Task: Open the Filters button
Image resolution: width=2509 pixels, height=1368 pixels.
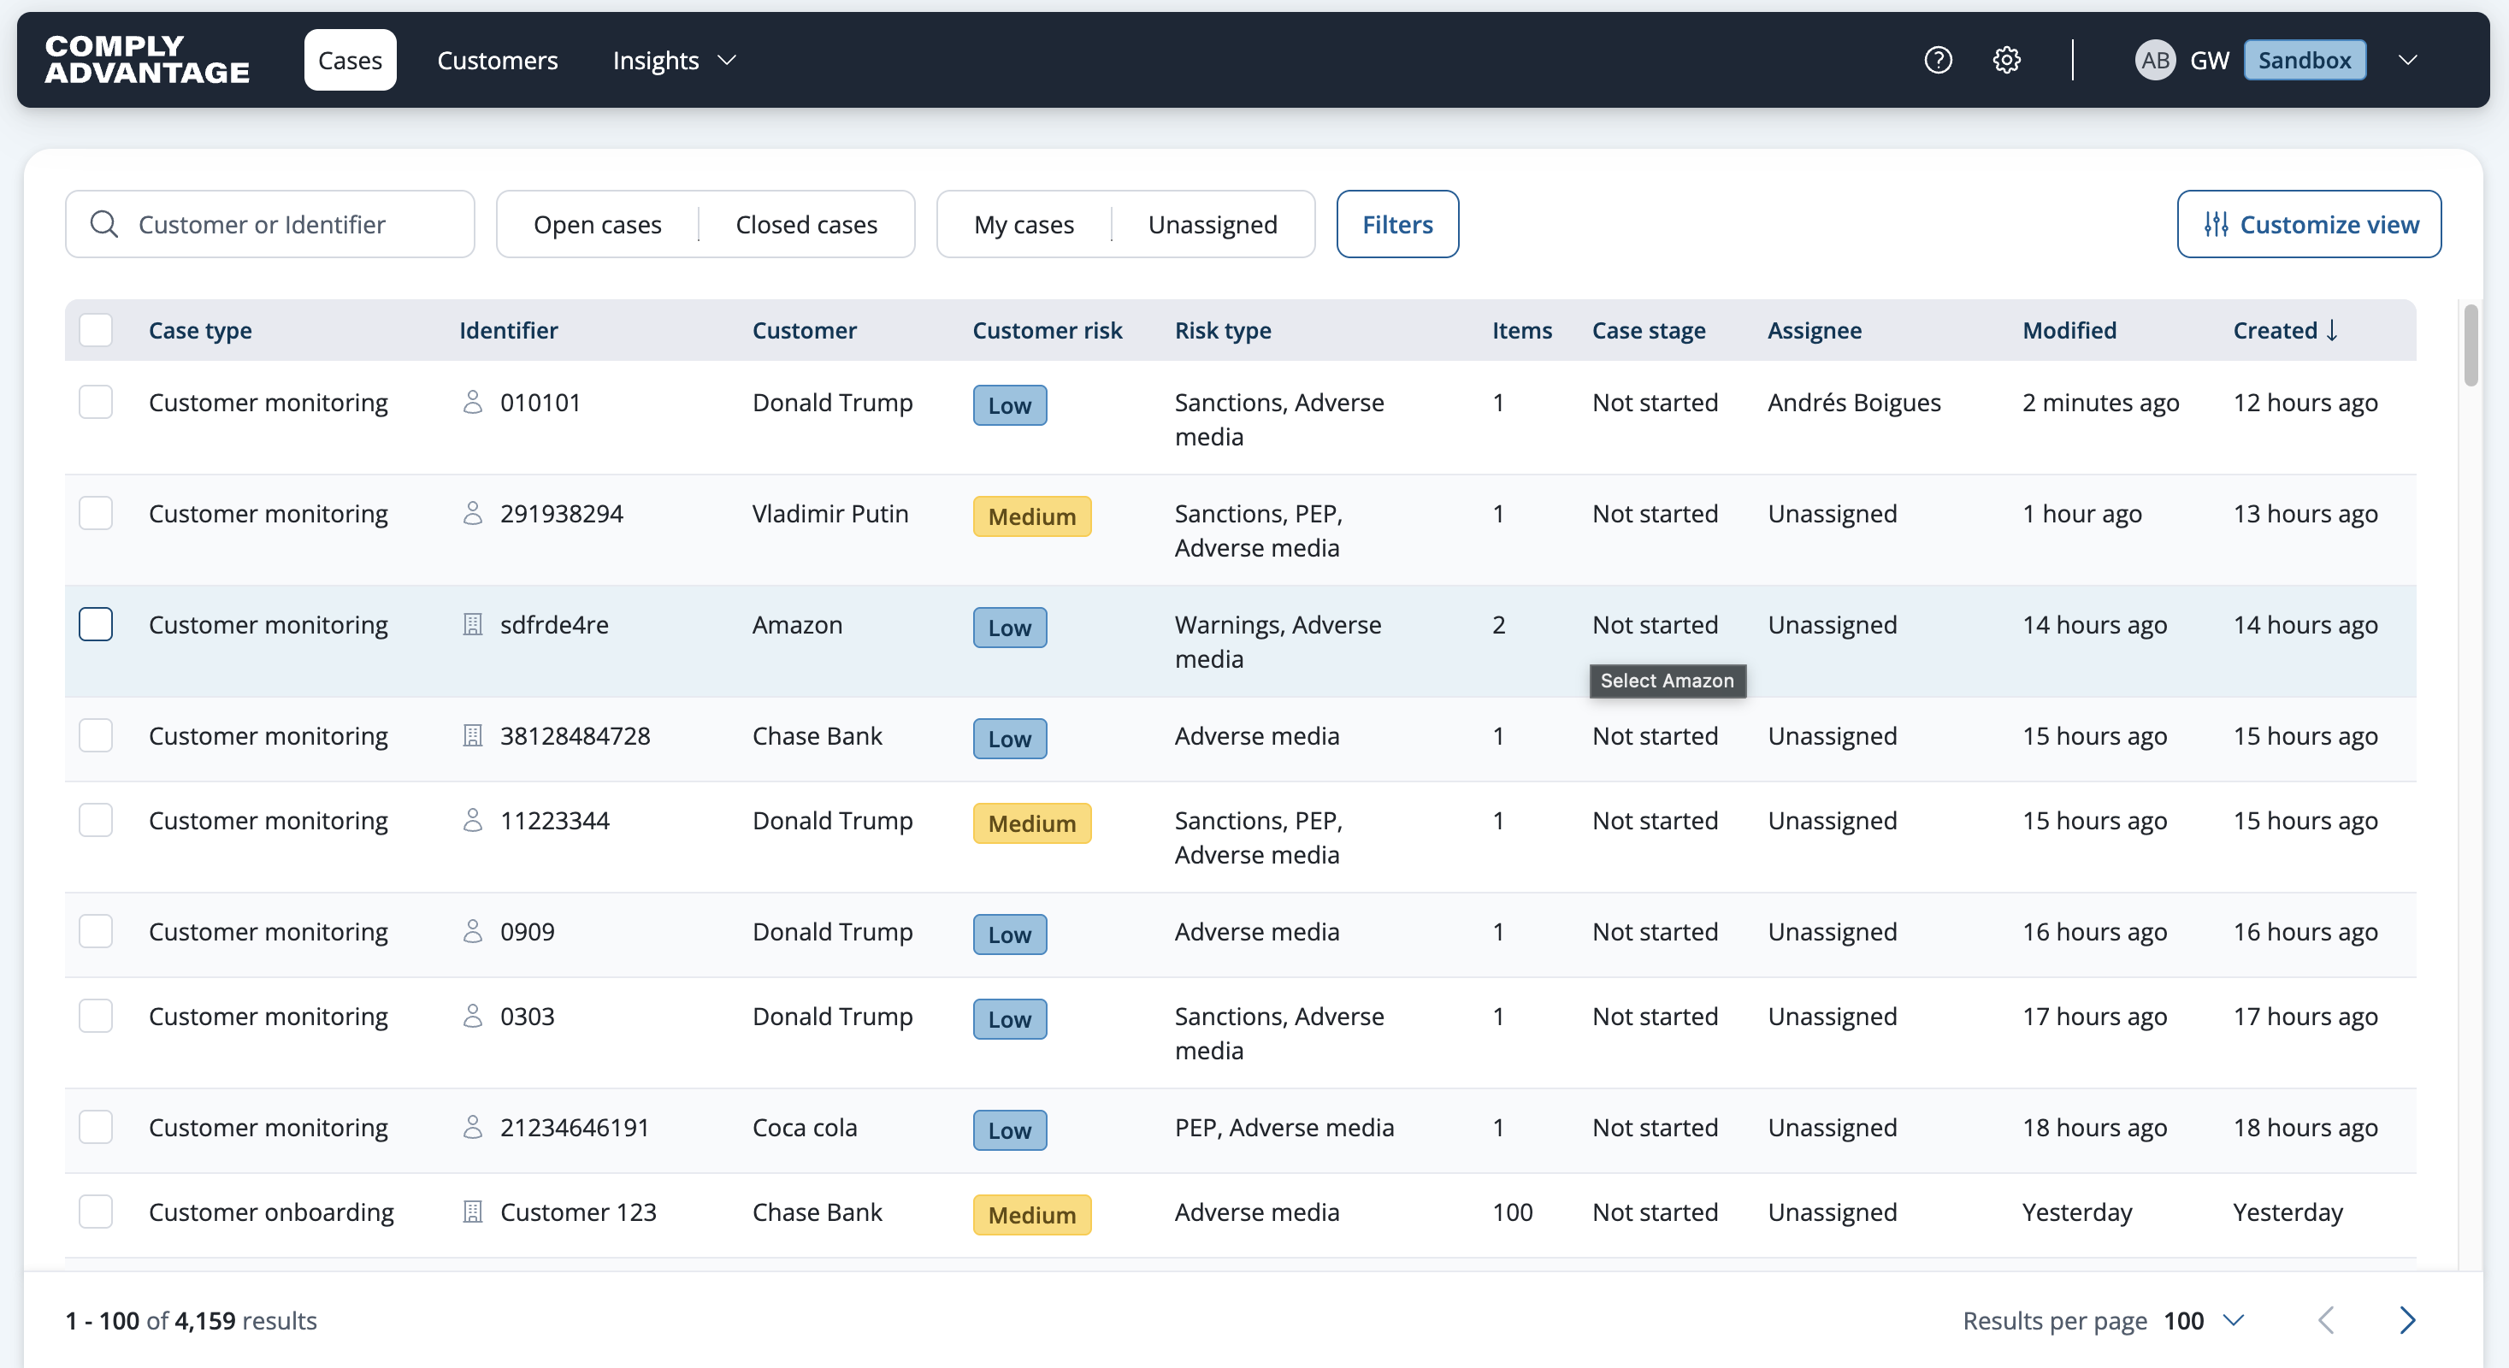Action: pos(1397,224)
